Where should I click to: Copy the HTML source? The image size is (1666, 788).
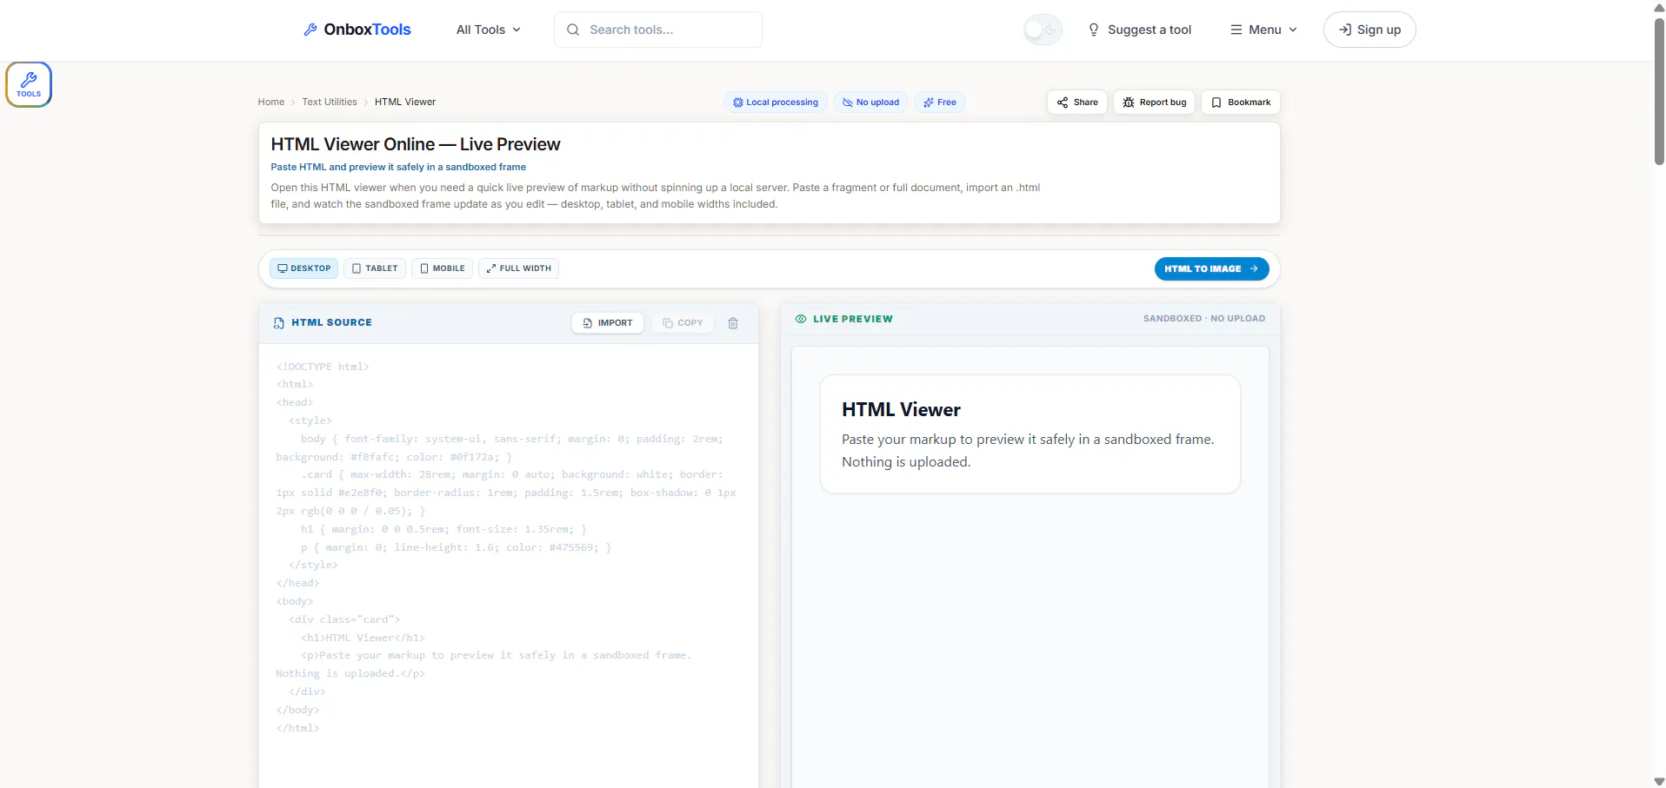(x=683, y=323)
